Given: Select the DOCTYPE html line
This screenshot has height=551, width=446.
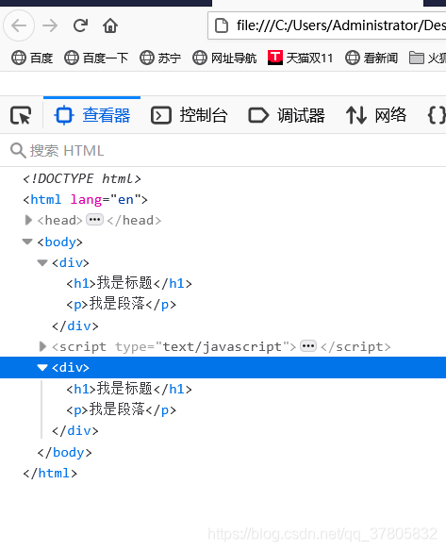Looking at the screenshot, I should click(x=82, y=179).
